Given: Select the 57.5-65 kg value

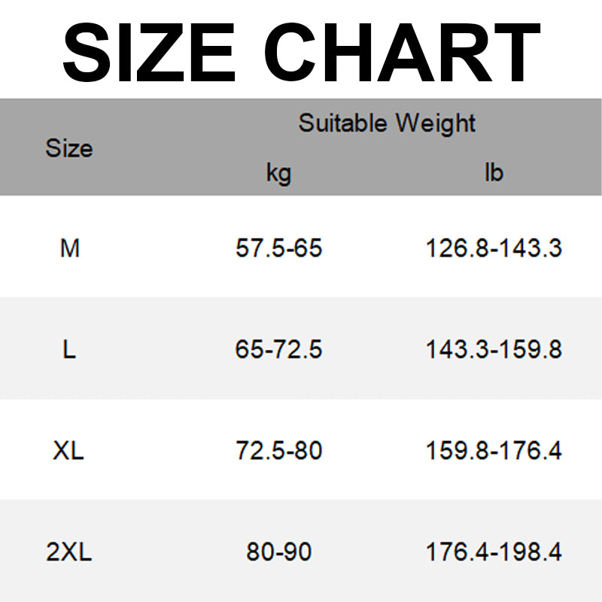Looking at the screenshot, I should [278, 248].
